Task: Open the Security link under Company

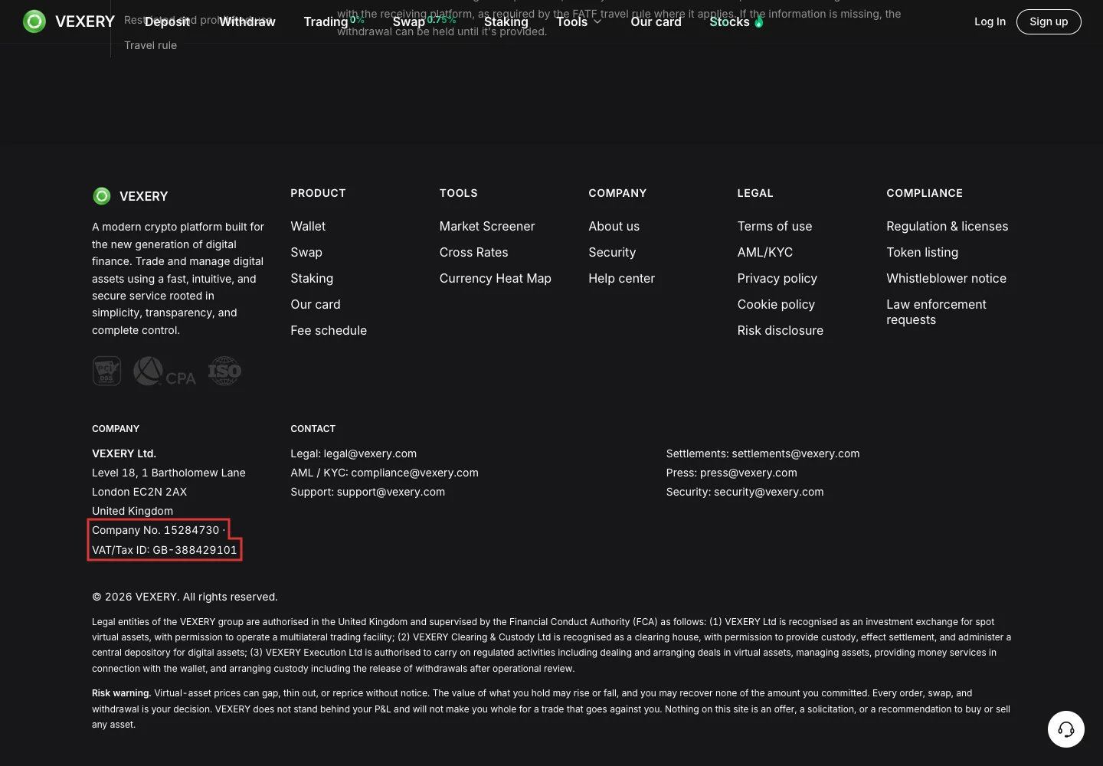Action: tap(612, 252)
